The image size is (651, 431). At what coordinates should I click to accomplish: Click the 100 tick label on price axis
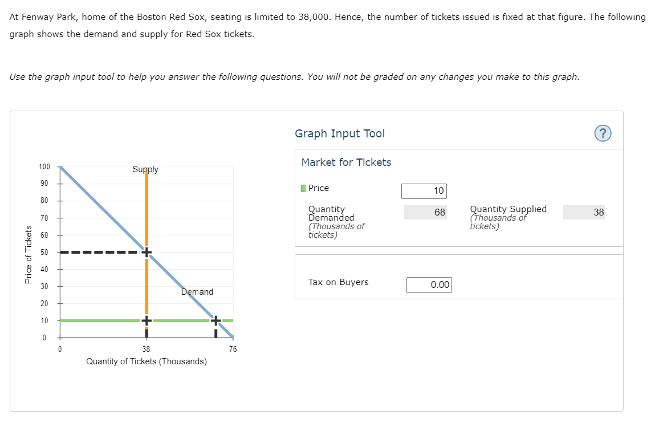pos(44,167)
